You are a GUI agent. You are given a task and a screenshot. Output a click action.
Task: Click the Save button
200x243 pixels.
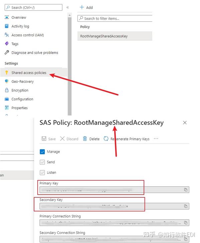click(x=48, y=139)
